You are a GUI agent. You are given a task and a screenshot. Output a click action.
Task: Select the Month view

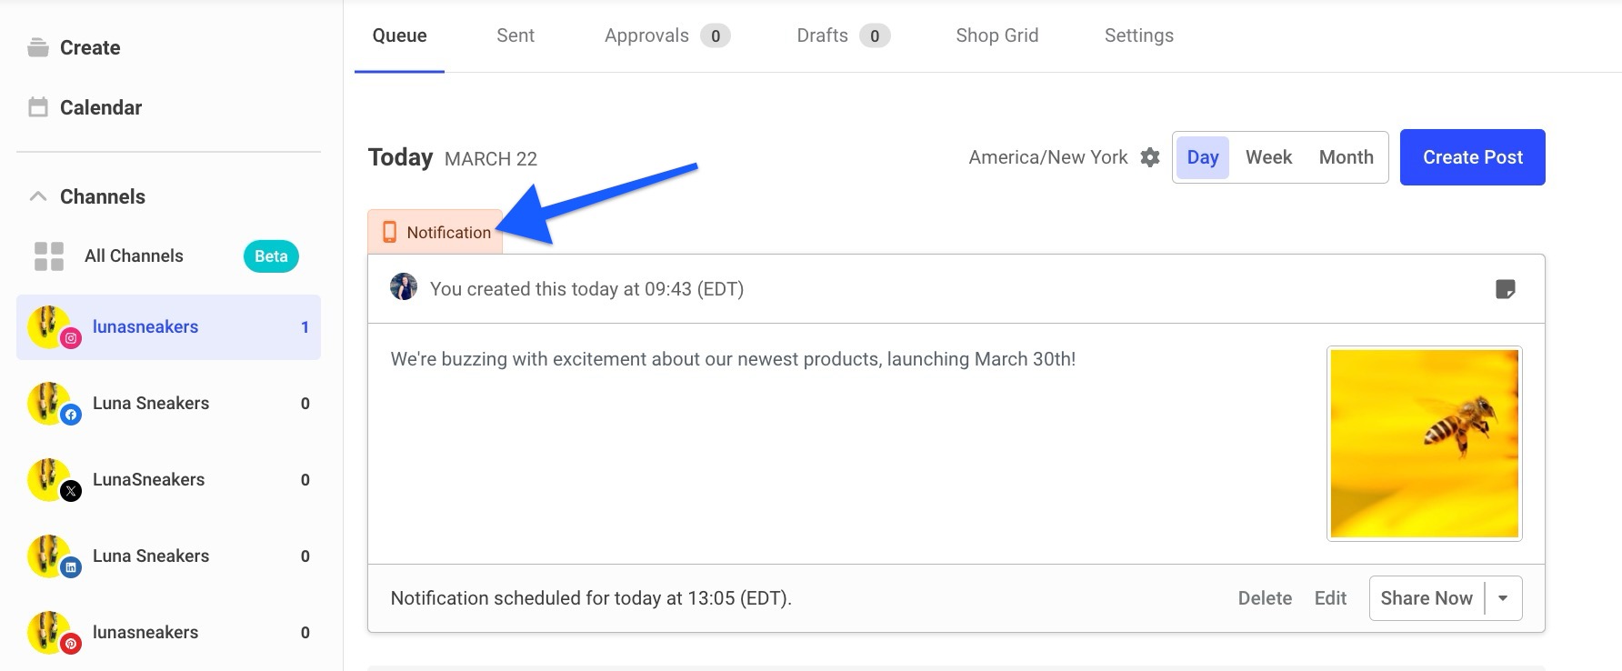click(1346, 157)
